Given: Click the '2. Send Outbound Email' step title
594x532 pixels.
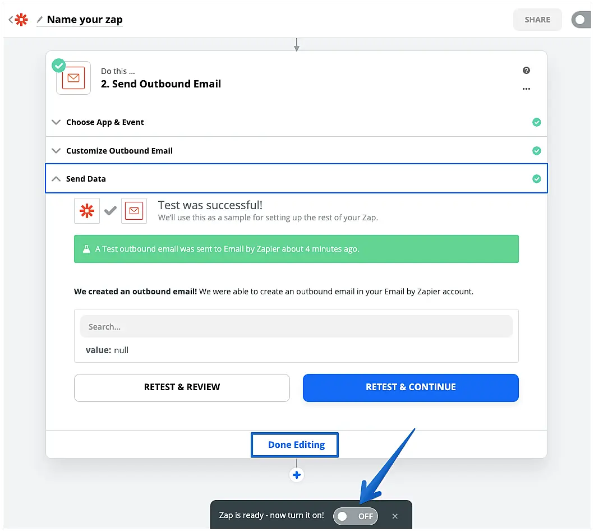Looking at the screenshot, I should pos(160,84).
